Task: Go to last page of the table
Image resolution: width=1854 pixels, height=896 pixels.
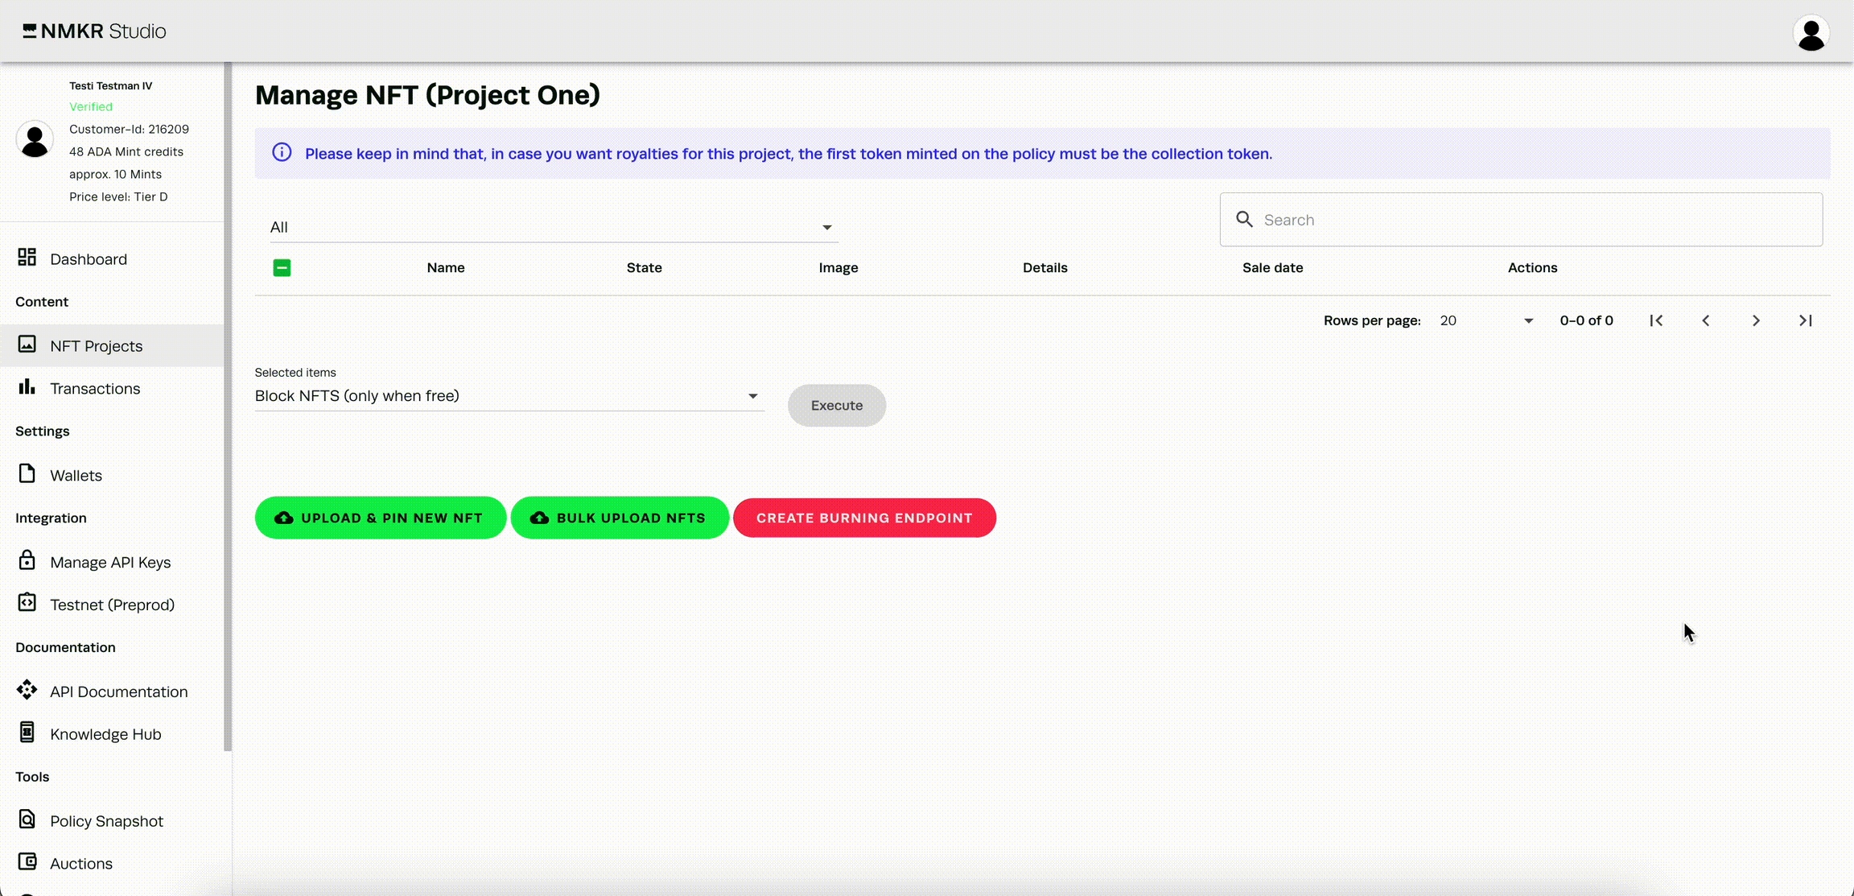Action: pos(1806,320)
